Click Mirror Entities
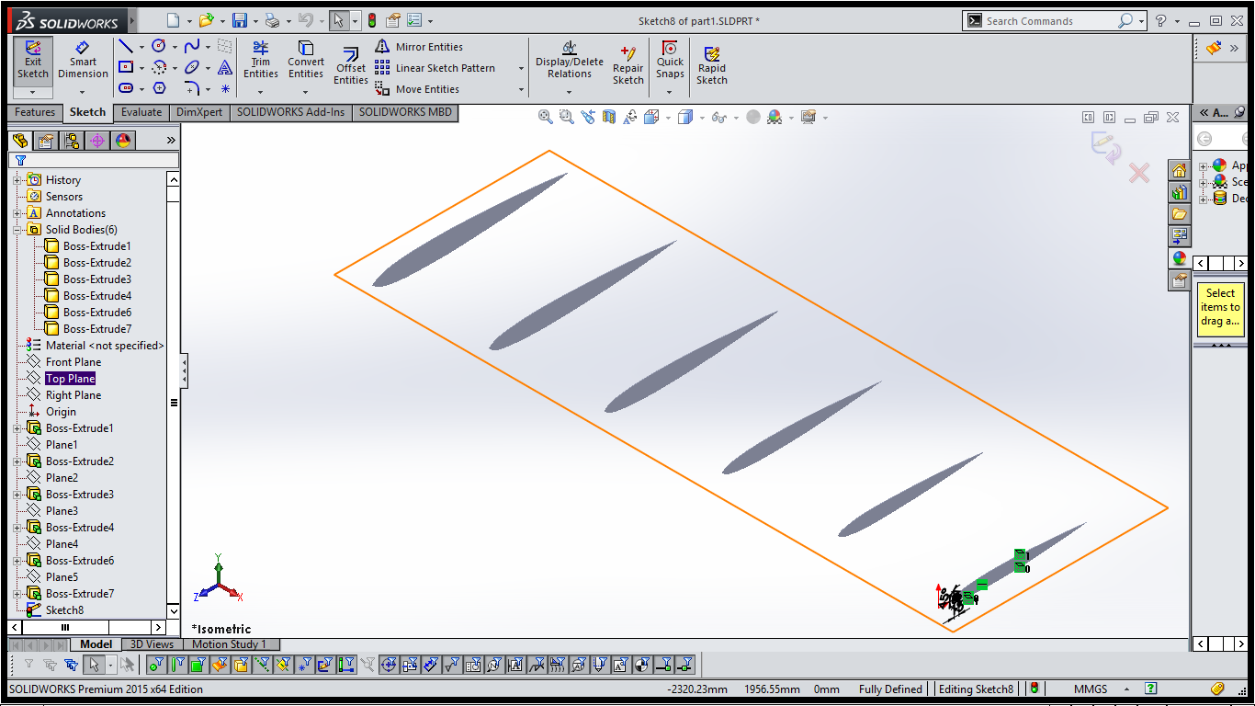 pyautogui.click(x=419, y=47)
